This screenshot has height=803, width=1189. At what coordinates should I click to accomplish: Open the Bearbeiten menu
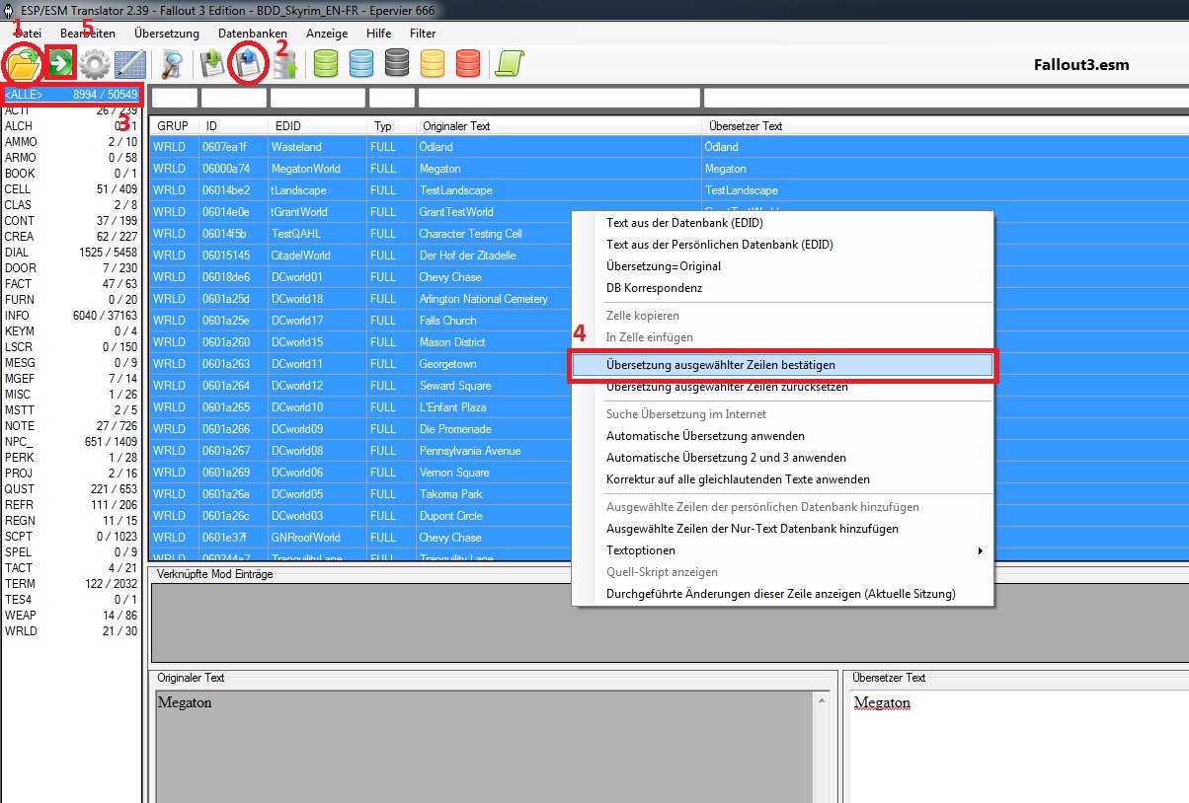click(88, 34)
